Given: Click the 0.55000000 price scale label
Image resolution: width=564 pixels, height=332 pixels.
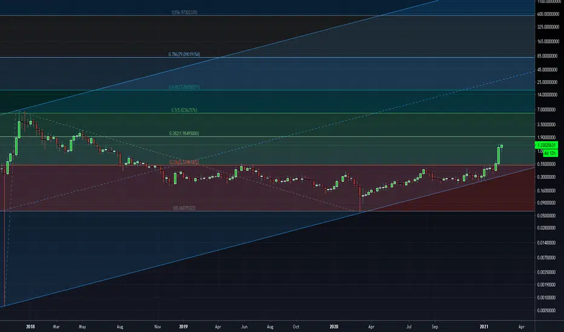Looking at the screenshot, I should pos(547,164).
